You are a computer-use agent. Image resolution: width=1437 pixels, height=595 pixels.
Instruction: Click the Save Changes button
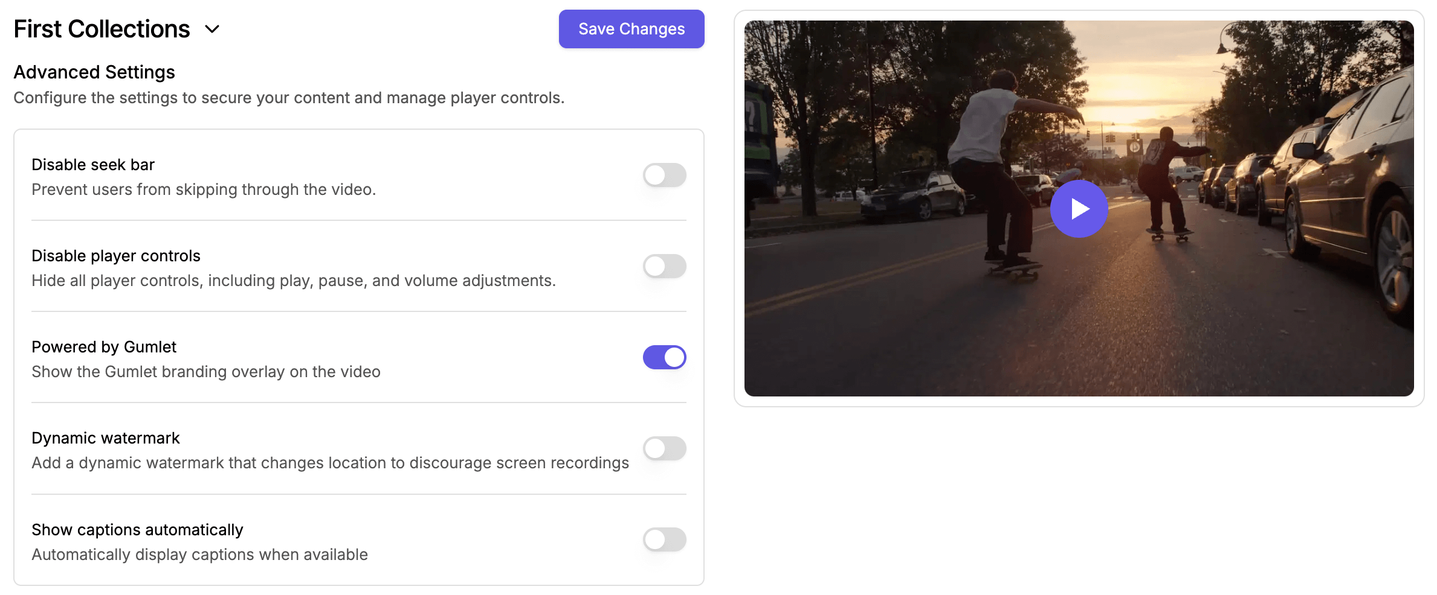pos(631,29)
